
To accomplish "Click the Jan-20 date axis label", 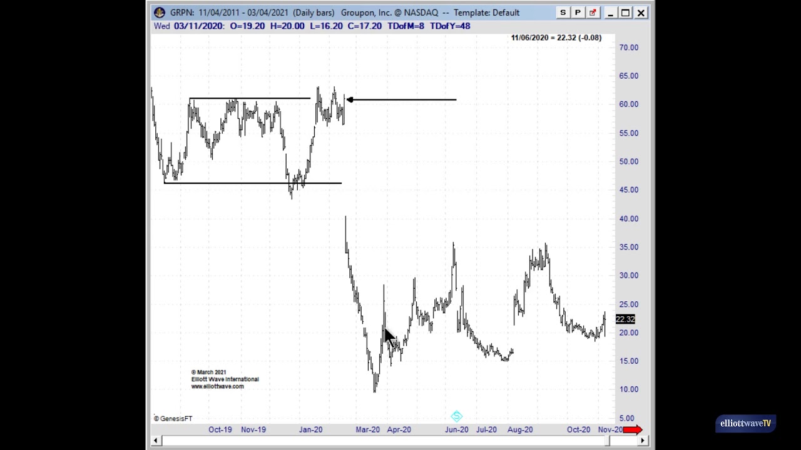I will point(310,429).
